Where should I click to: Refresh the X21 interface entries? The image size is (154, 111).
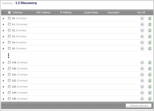click(x=150, y=75)
